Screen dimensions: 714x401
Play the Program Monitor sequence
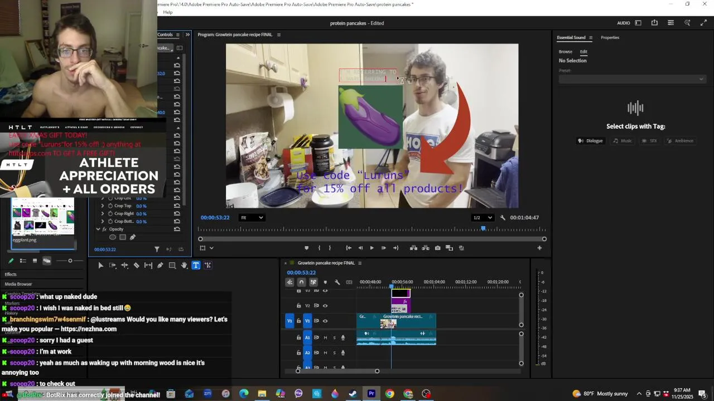(372, 248)
